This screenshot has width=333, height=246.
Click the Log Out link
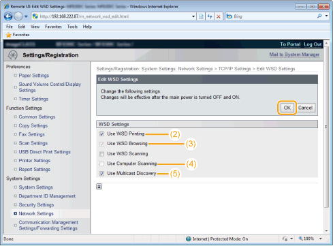click(313, 44)
